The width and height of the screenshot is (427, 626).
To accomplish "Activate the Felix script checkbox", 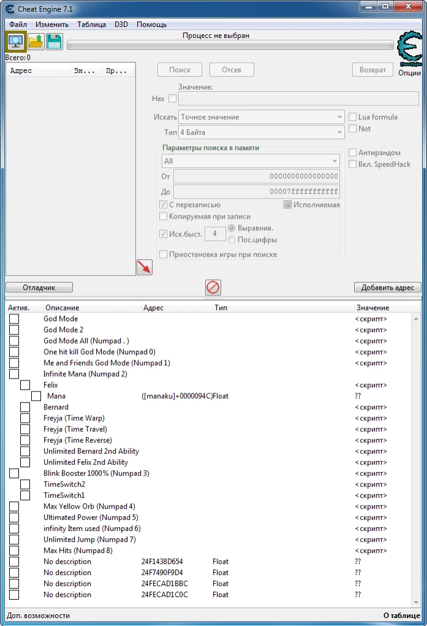I will (x=25, y=385).
